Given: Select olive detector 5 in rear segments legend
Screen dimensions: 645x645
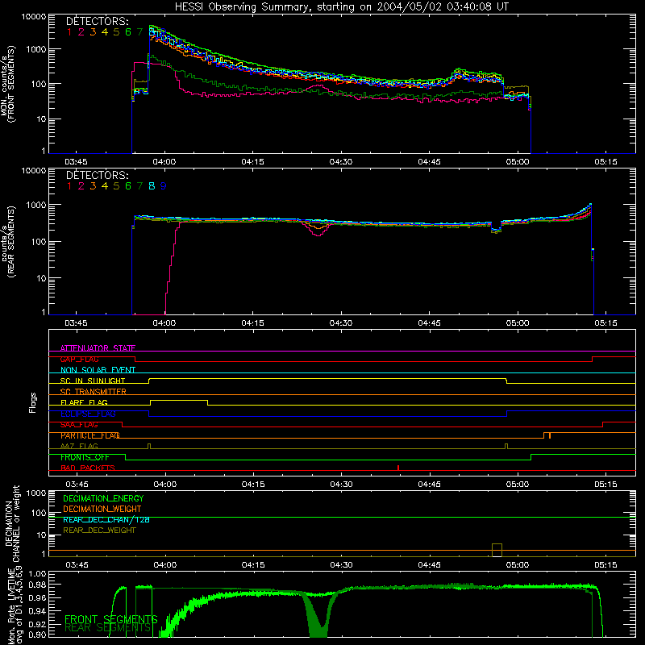Looking at the screenshot, I should 116,186.
